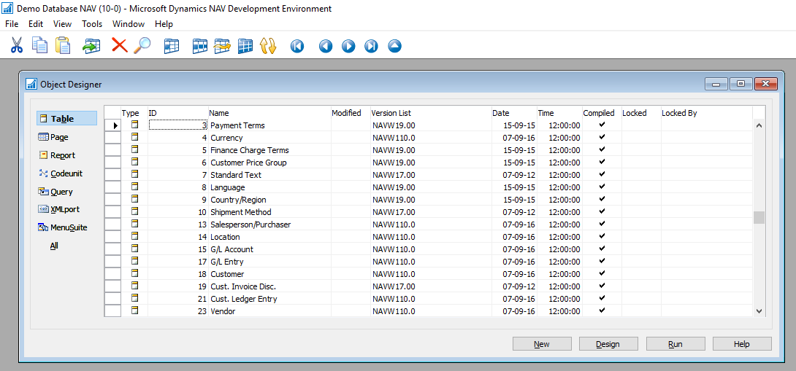This screenshot has height=371, width=796.
Task: Click Compiled checkmark in Standard Text row
Action: click(602, 174)
